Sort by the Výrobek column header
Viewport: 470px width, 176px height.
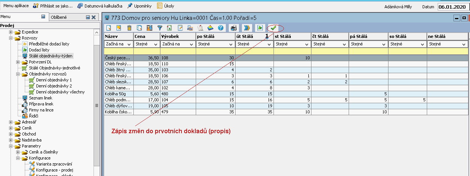point(177,36)
